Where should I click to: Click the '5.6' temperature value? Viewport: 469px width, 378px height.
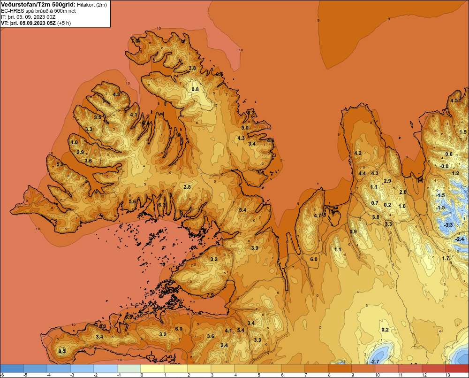click(132, 201)
